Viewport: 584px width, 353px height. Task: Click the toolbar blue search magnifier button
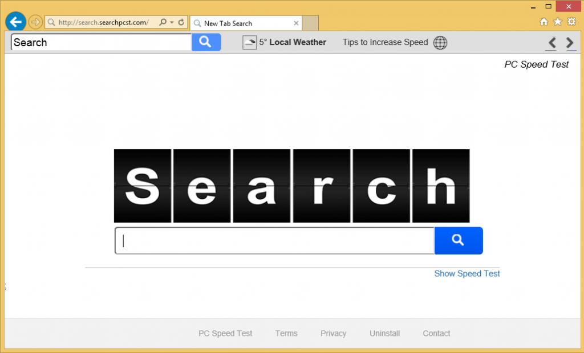tap(206, 42)
